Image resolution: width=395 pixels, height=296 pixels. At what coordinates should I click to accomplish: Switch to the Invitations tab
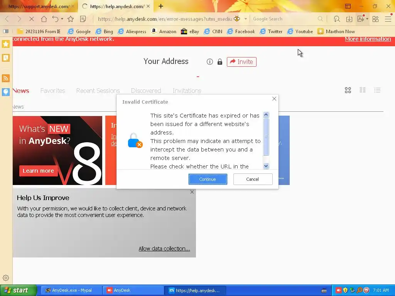[x=187, y=91]
